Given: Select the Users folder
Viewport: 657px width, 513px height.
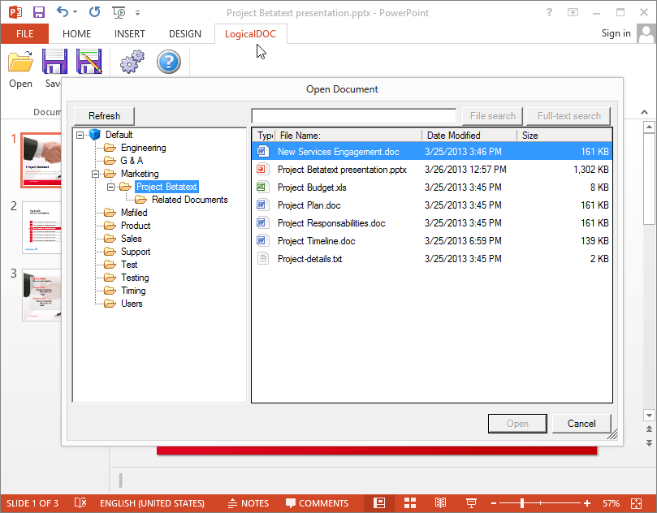Looking at the screenshot, I should (132, 304).
